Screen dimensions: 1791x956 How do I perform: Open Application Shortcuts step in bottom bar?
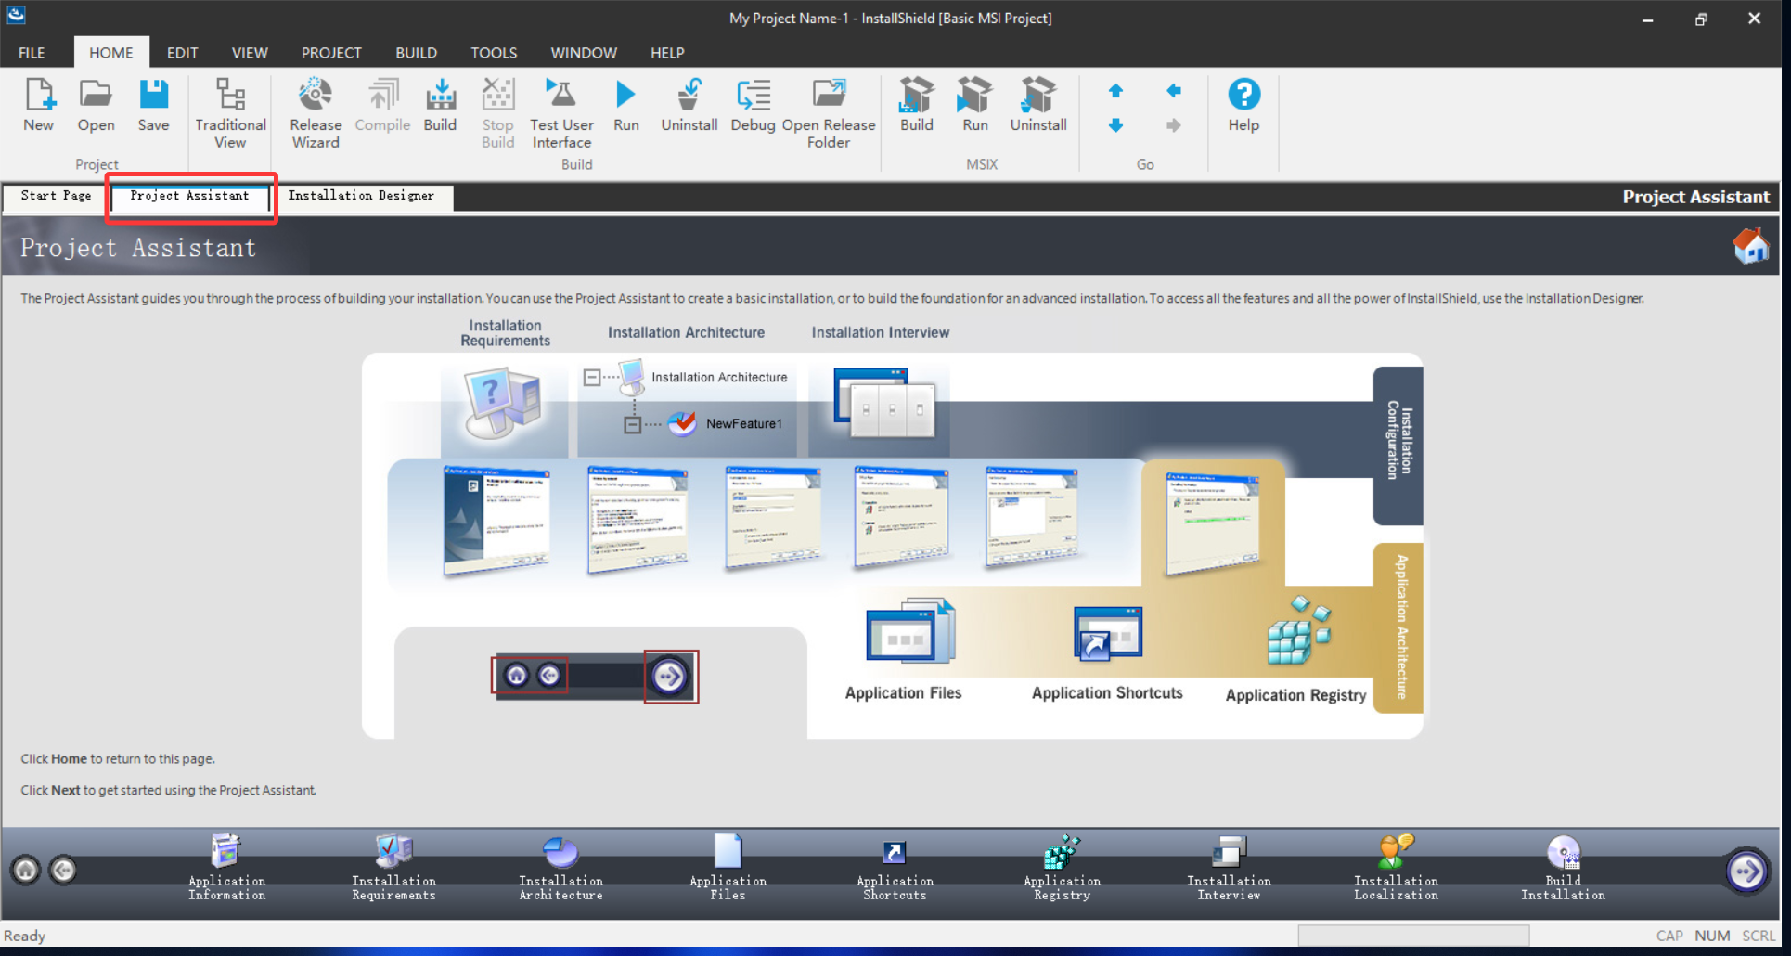pos(895,868)
